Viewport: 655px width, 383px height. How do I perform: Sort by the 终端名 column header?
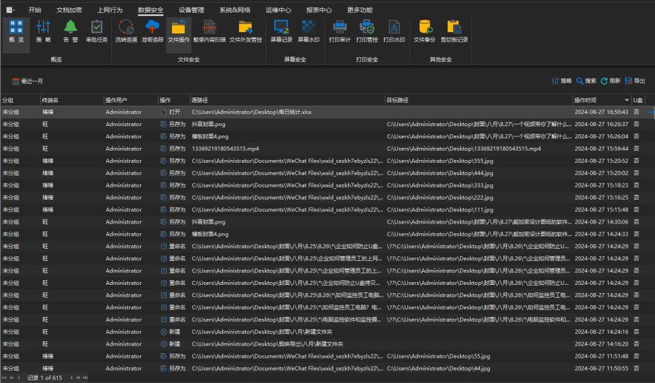point(72,100)
